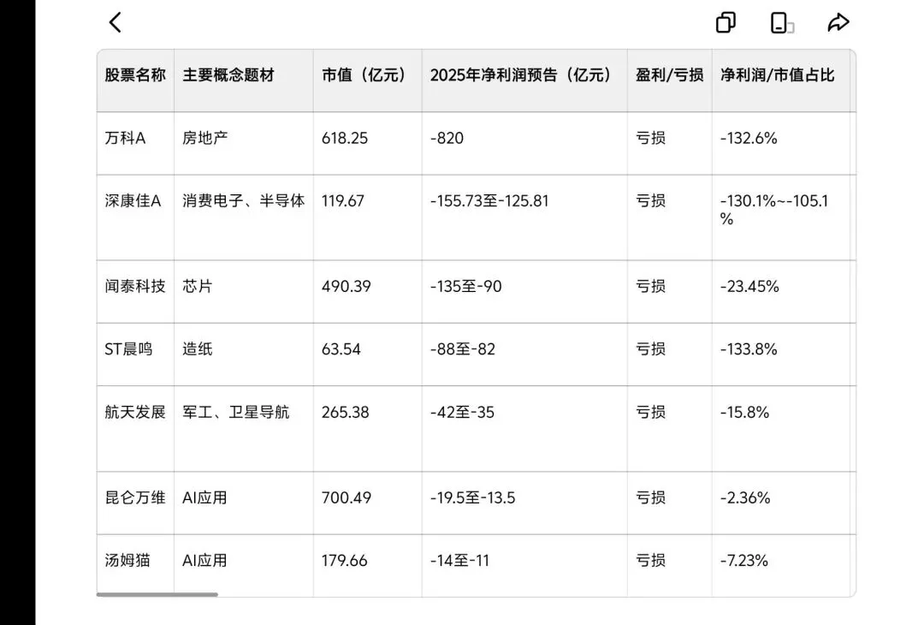Screen dimensions: 924x625
Task: Click market value 490.39
Action: (x=346, y=287)
